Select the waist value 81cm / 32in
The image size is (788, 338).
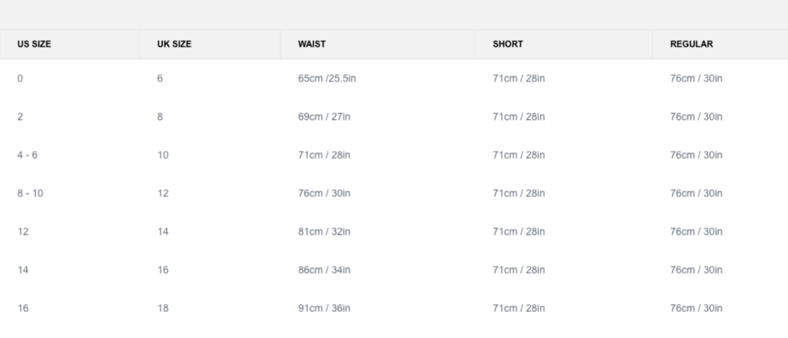pos(324,232)
